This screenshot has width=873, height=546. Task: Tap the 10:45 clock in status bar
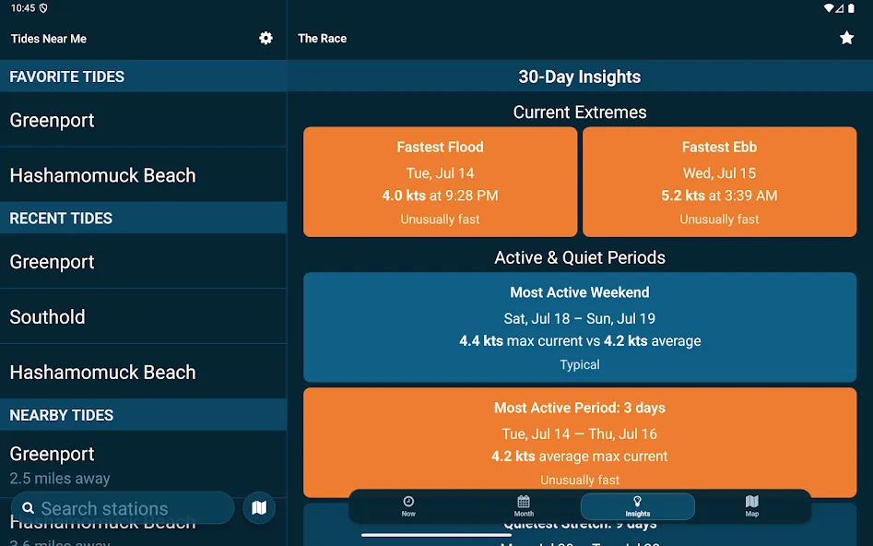pyautogui.click(x=23, y=8)
